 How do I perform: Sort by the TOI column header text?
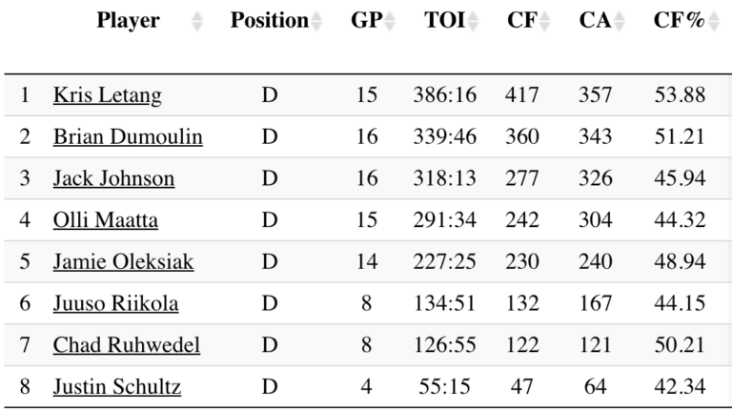click(444, 21)
